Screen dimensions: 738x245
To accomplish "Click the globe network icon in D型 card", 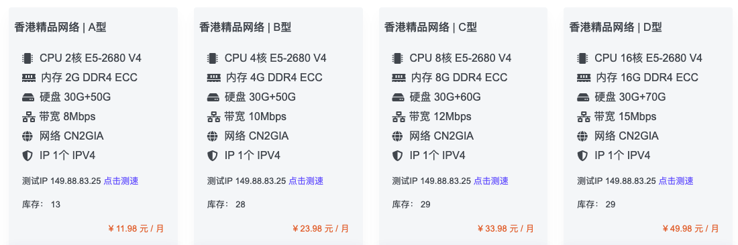I will 583,136.
